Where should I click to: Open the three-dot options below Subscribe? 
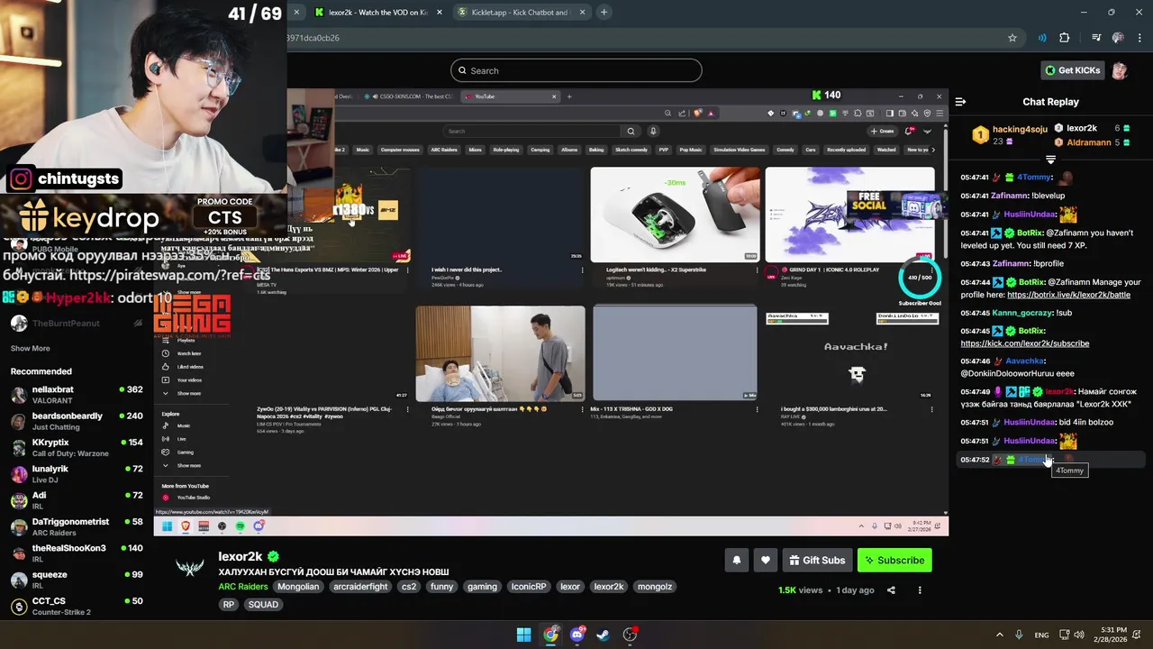pyautogui.click(x=920, y=590)
